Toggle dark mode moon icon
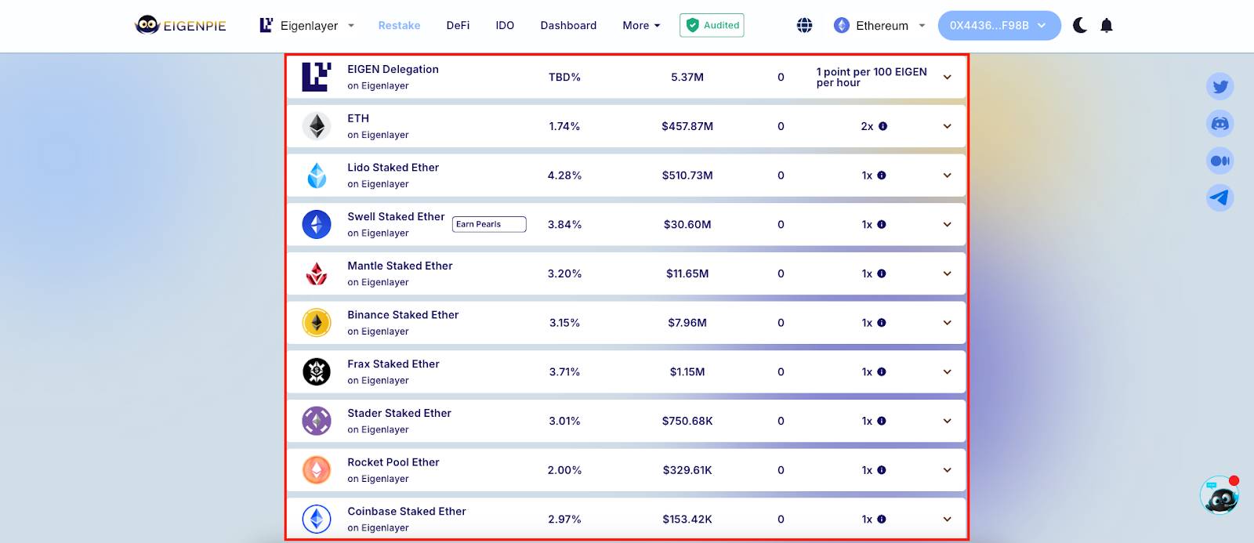Screen dimensions: 1254x543 coord(1080,25)
